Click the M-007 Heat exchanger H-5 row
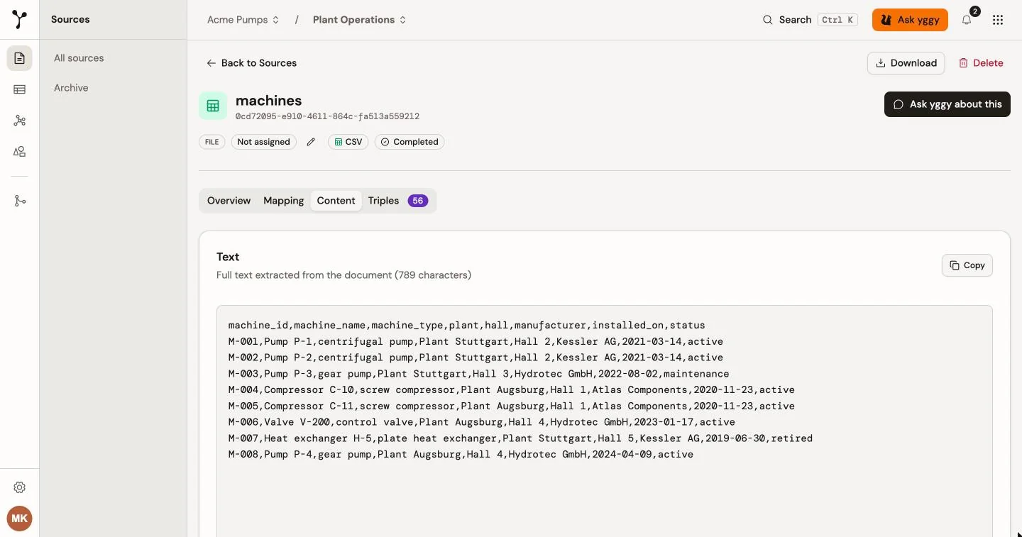The width and height of the screenshot is (1022, 537). click(x=520, y=438)
